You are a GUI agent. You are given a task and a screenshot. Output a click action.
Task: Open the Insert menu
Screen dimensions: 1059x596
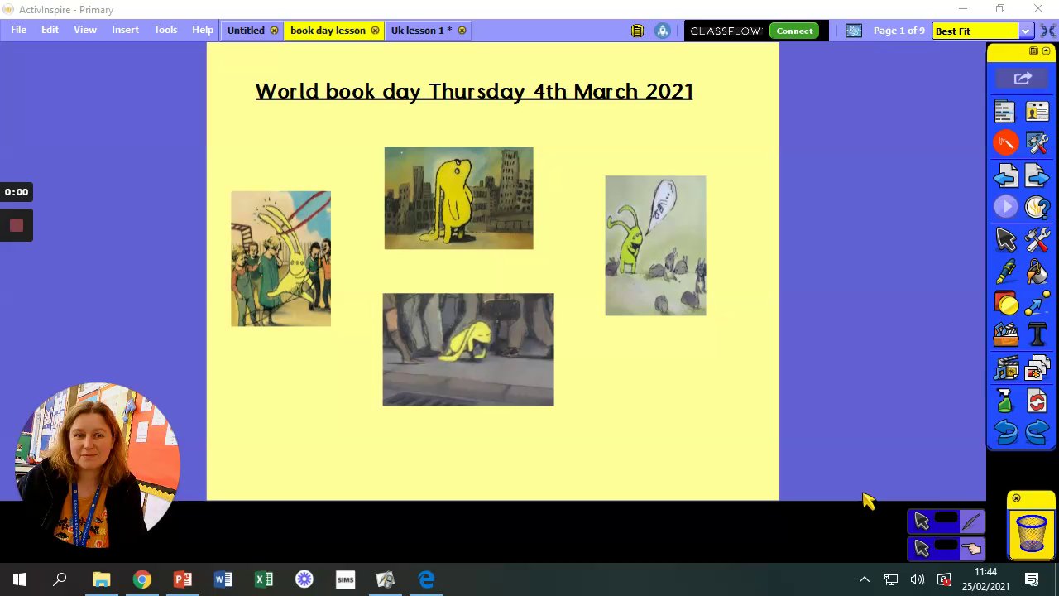[x=126, y=30]
